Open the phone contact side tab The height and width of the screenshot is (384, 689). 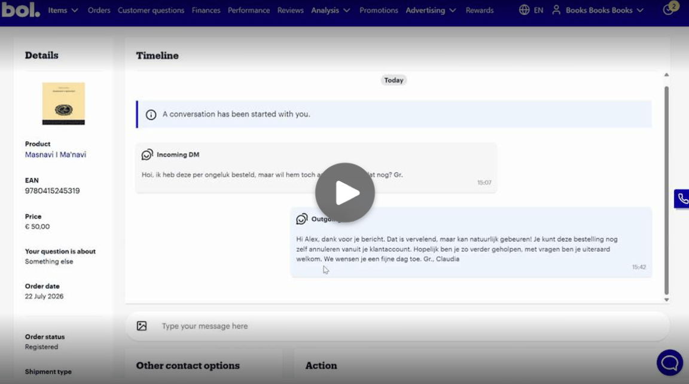[682, 199]
